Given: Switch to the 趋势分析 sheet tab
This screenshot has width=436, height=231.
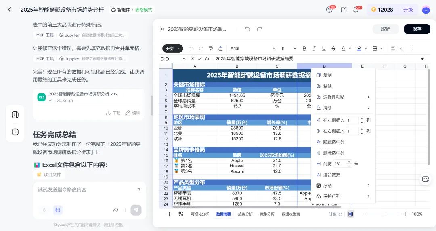Looking at the screenshot, I should click(x=245, y=214).
